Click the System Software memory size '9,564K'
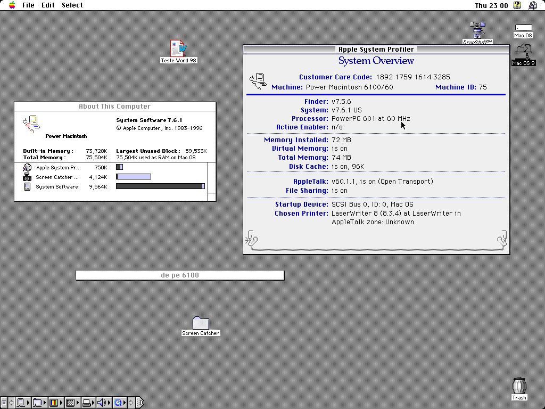 click(x=98, y=187)
